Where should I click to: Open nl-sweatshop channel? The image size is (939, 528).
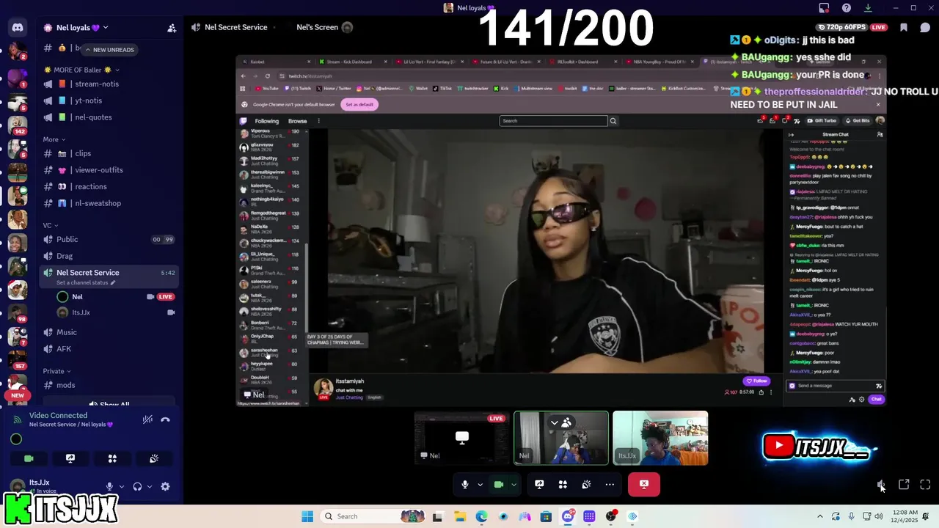click(x=98, y=203)
